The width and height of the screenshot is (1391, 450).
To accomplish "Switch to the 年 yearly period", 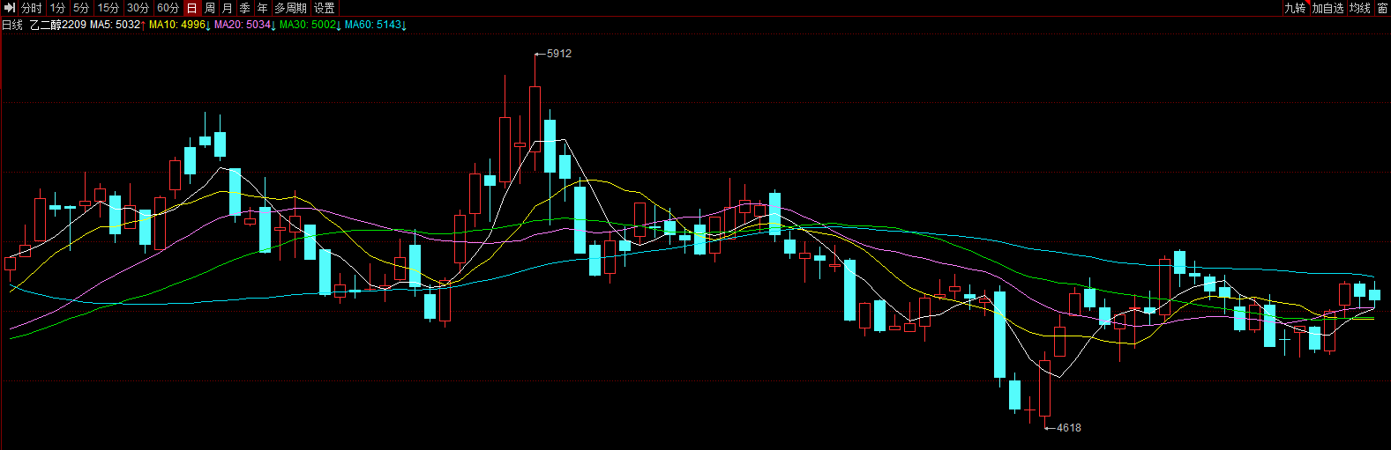I will click(263, 8).
